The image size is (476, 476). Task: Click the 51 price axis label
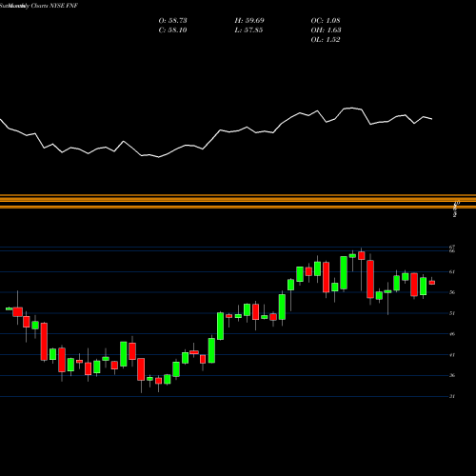point(452,313)
